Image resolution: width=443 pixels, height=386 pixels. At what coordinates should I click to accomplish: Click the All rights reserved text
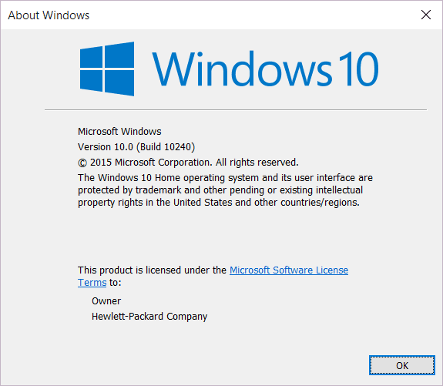[x=257, y=163]
